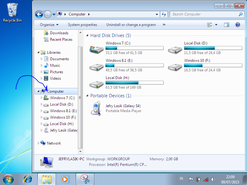Screen dimensions: 247x185
Task: Click the Computer icon in address bar
Action: 60,14
